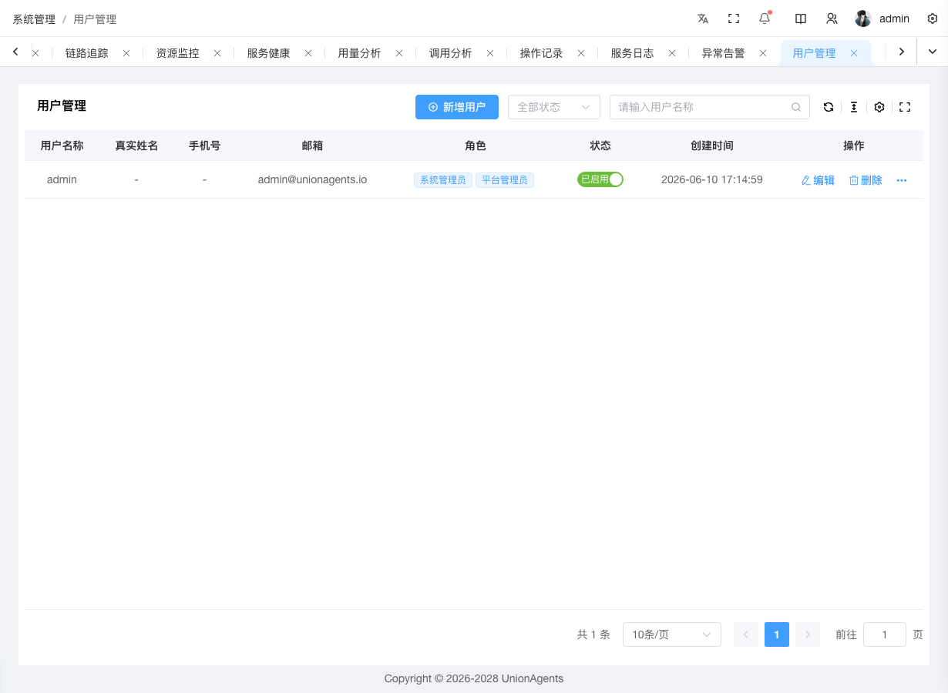Close the 调用分析 tab
The image size is (948, 693).
pos(490,53)
